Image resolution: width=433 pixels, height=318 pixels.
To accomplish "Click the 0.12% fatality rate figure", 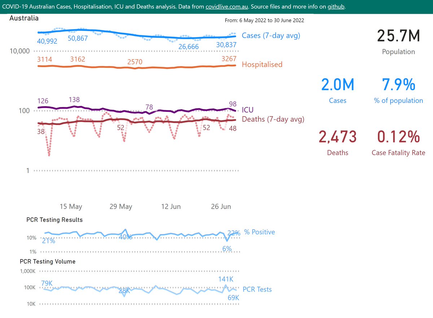I will click(x=399, y=137).
